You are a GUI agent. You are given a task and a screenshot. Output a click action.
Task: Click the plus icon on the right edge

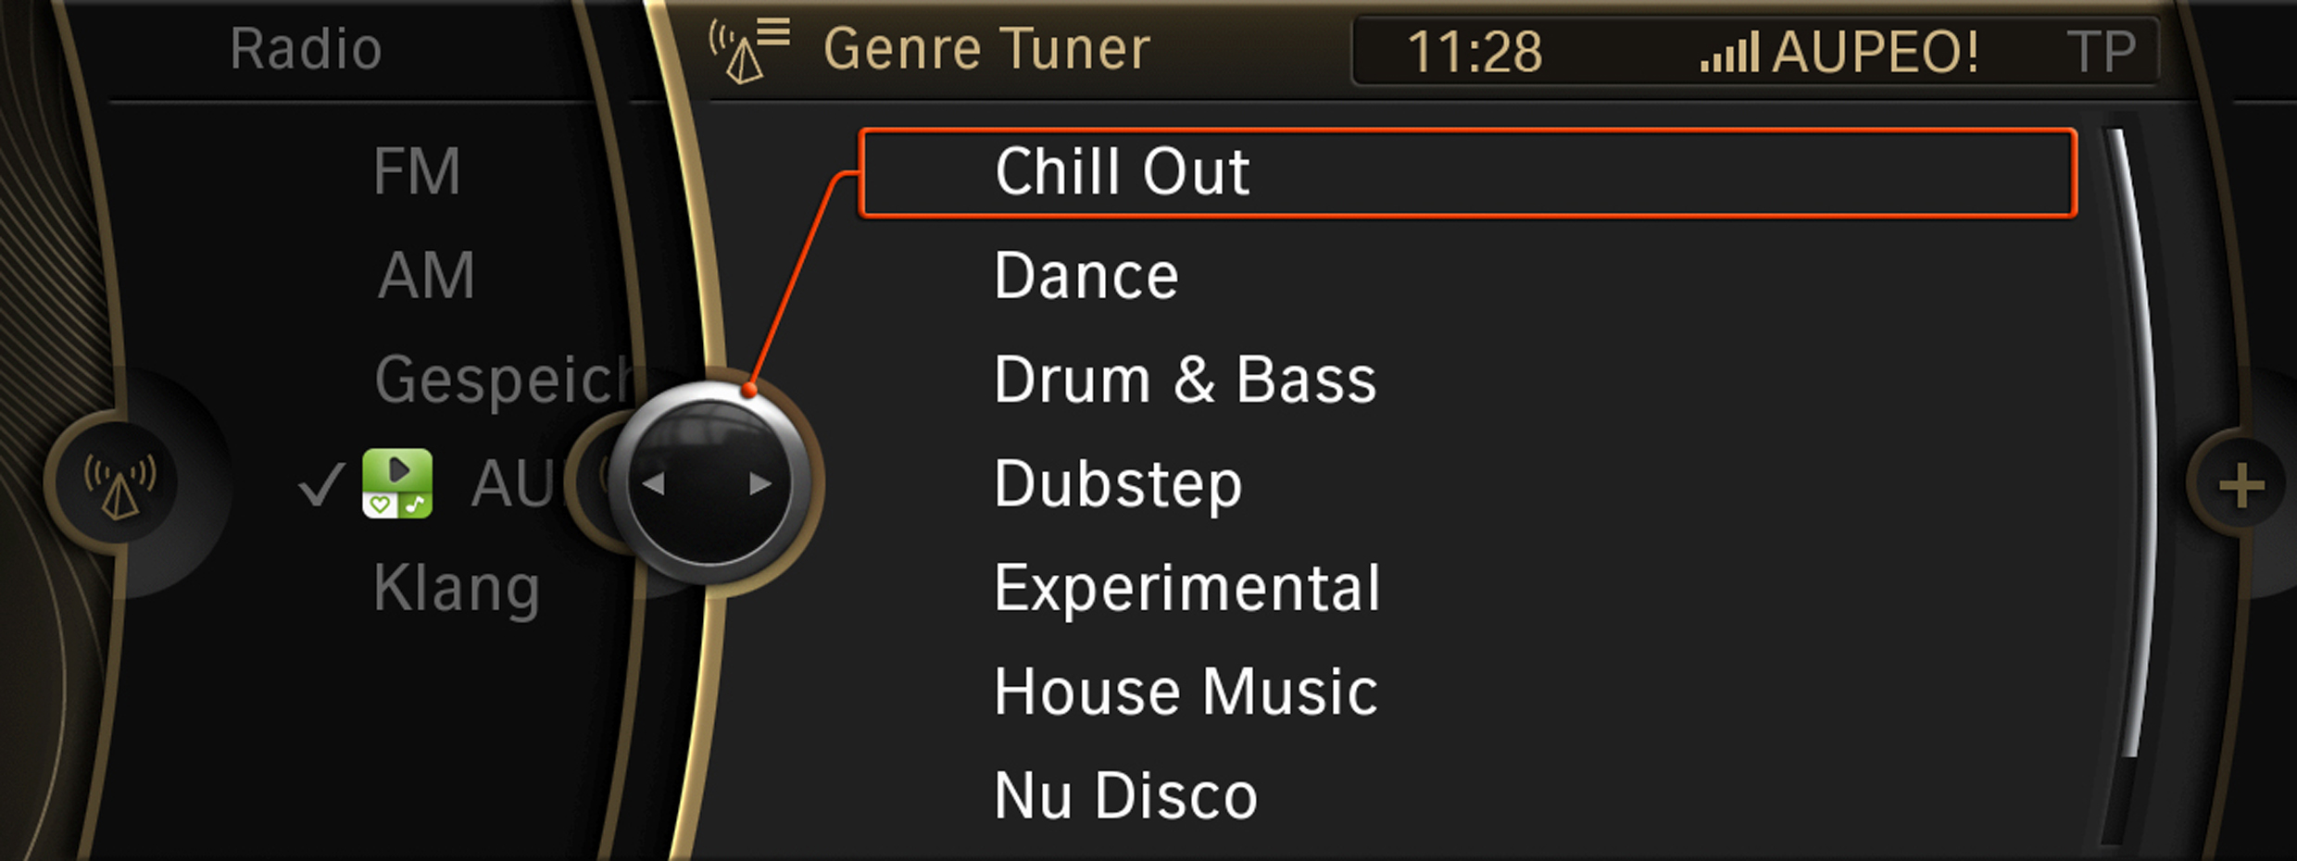[x=2241, y=485]
